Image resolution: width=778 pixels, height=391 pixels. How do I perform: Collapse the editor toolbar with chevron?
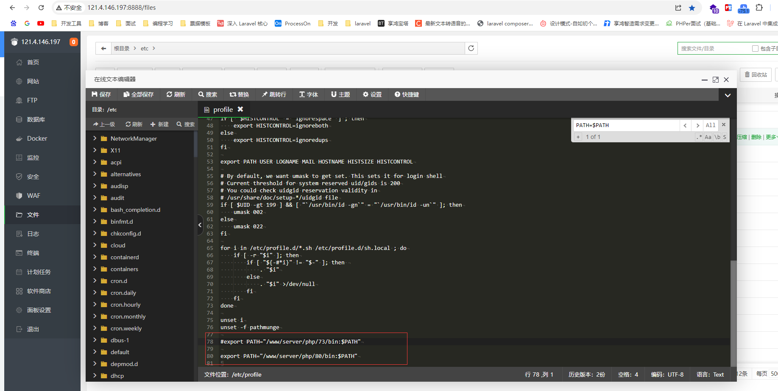(728, 95)
